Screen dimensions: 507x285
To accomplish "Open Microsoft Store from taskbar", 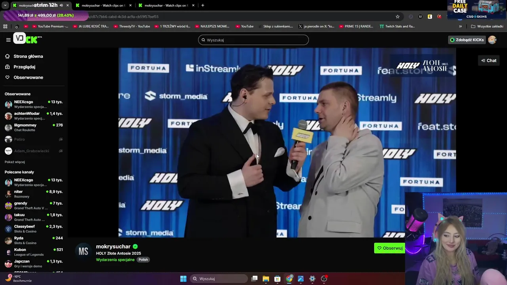I will click(x=277, y=279).
